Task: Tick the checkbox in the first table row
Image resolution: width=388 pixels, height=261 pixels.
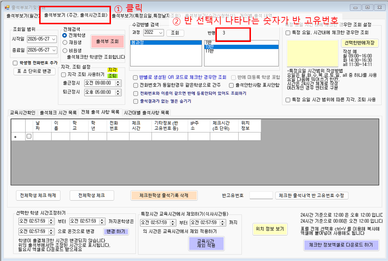Action: [29, 136]
